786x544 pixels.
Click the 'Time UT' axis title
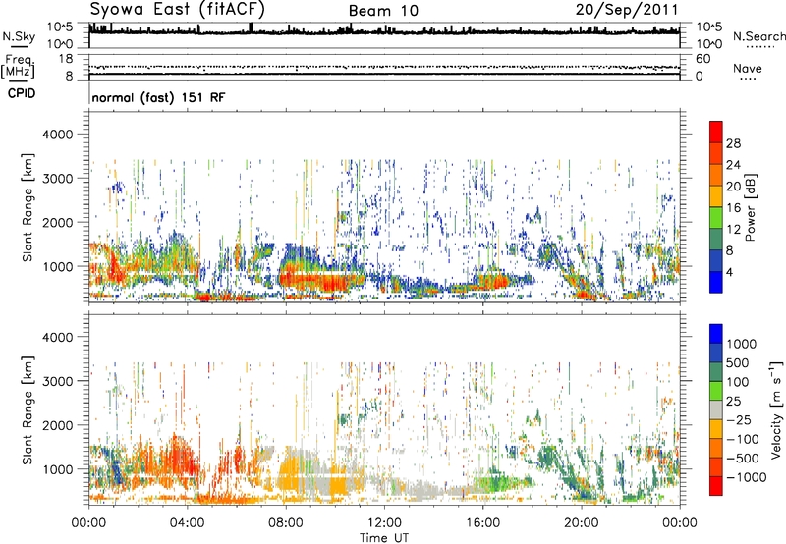[x=384, y=538]
